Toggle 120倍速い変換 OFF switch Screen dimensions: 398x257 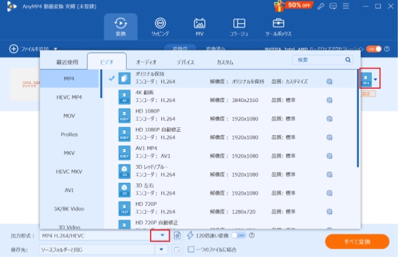pos(239,235)
